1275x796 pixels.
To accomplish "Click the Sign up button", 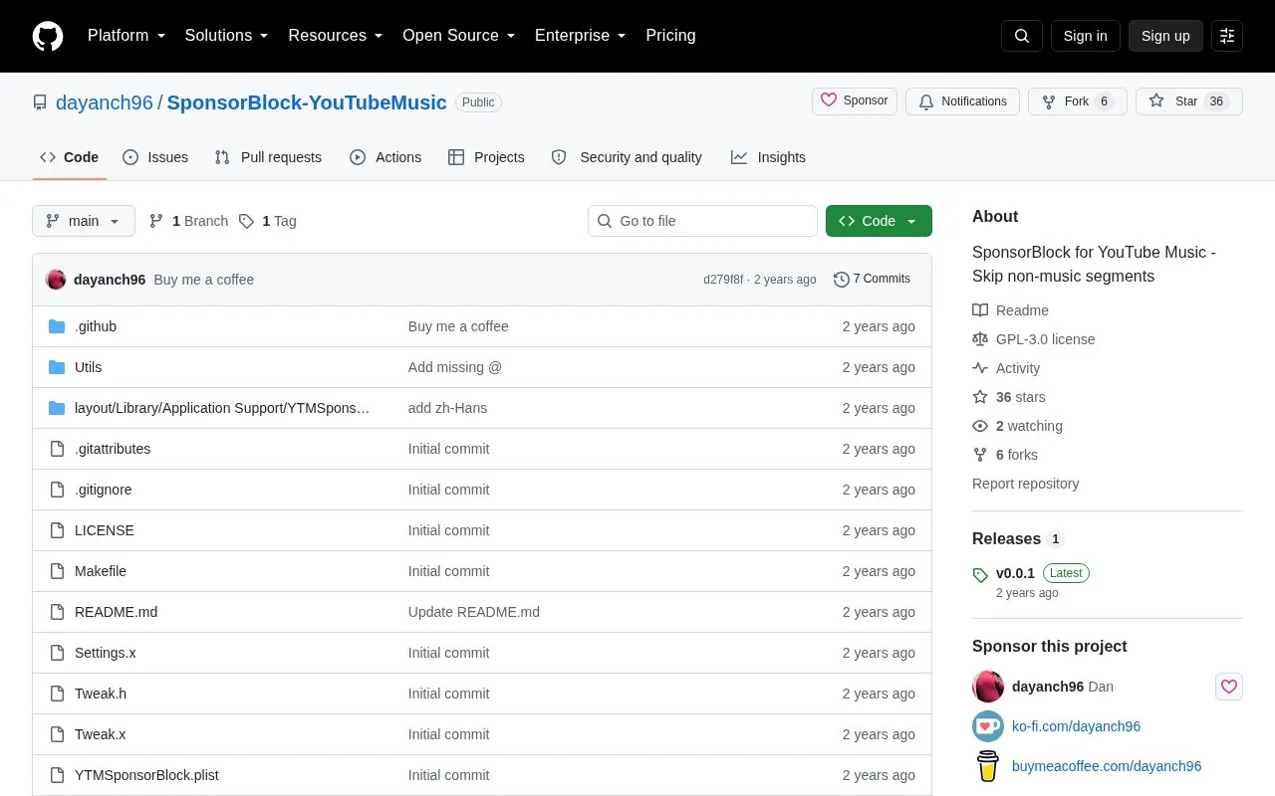I will click(1165, 36).
